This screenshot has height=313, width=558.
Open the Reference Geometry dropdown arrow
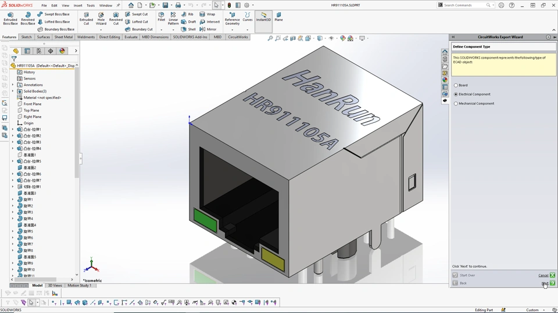tap(232, 30)
